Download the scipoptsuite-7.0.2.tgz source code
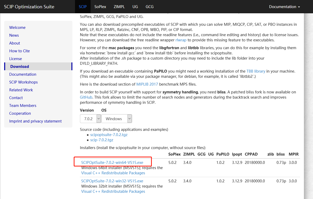The height and width of the screenshot is (199, 313). tap(109, 134)
